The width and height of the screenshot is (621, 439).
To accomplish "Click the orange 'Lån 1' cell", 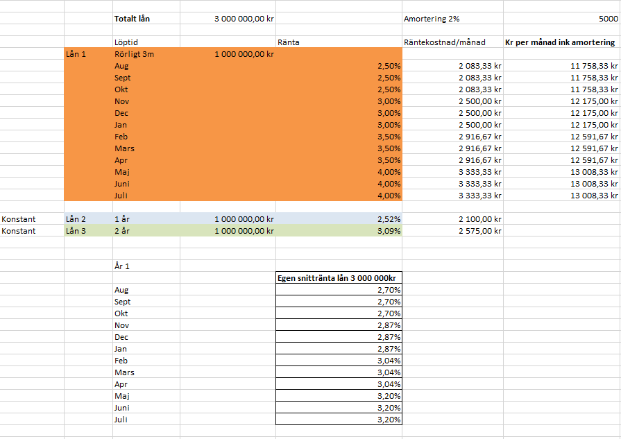I will click(x=76, y=54).
